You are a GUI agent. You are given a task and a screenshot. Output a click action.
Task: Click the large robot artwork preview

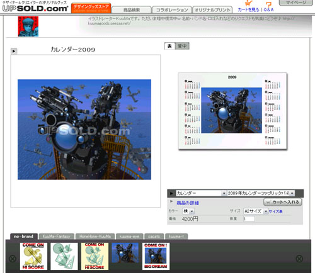click(x=84, y=130)
